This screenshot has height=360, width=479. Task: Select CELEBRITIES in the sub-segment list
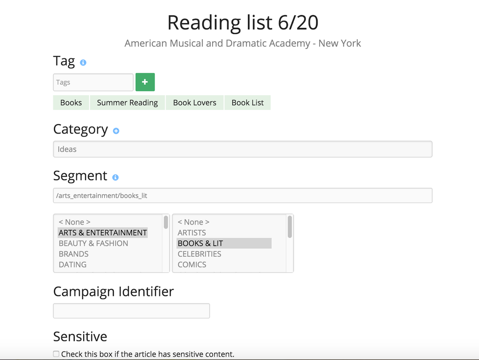(199, 254)
